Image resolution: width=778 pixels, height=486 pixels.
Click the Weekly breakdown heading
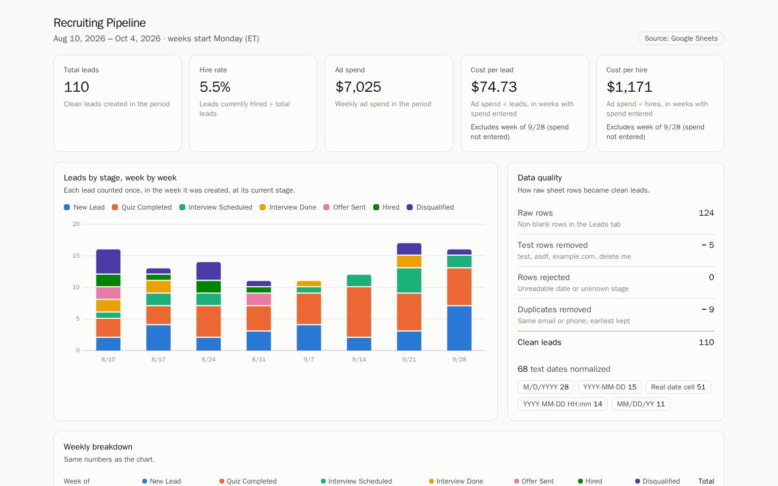pyautogui.click(x=98, y=447)
